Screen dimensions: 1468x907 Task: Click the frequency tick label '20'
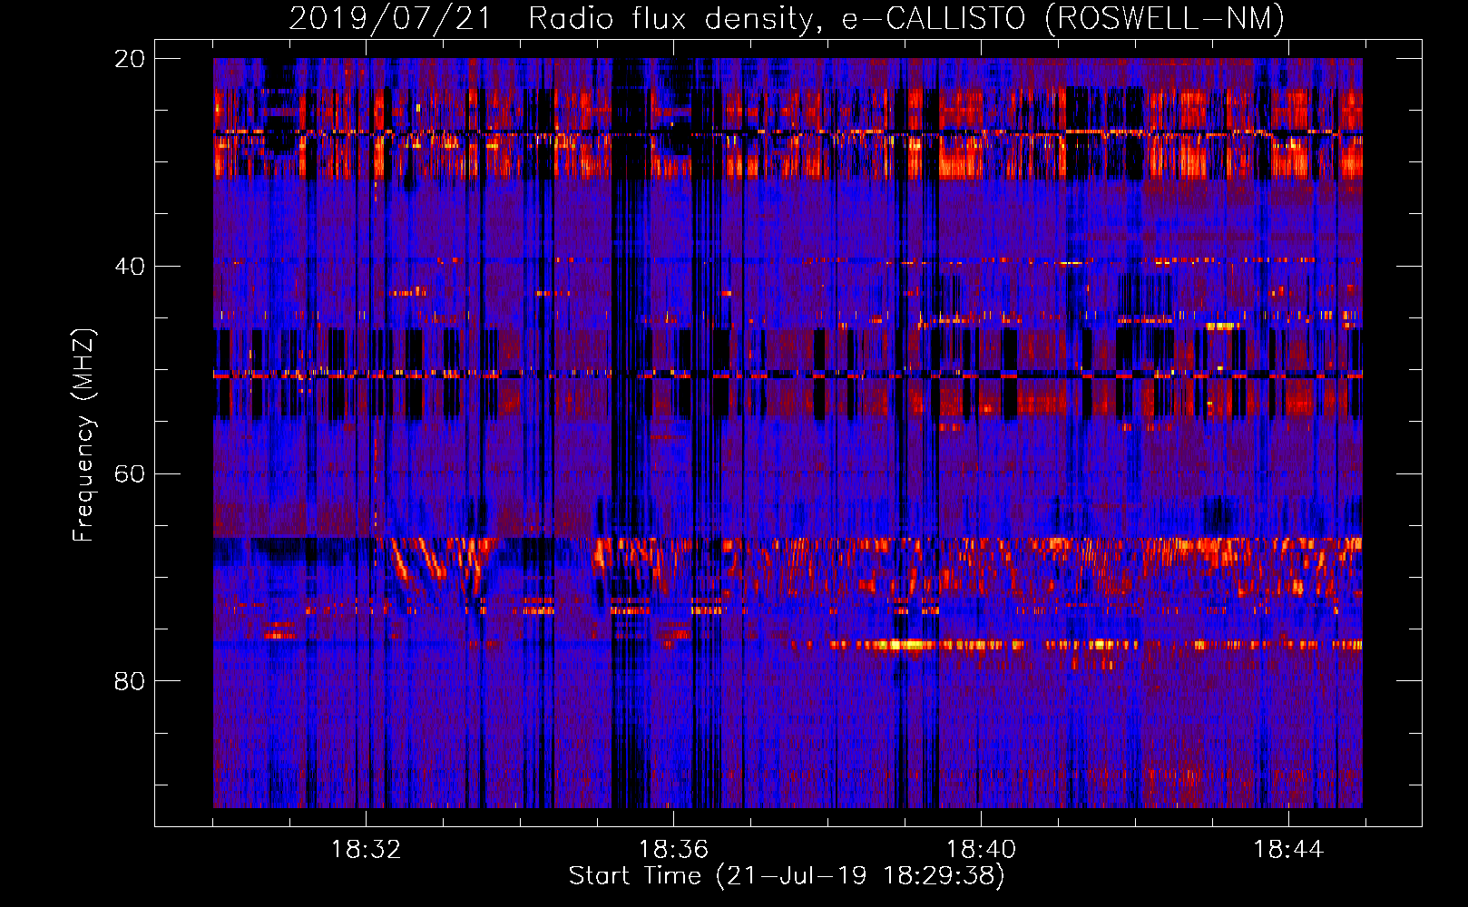130,59
